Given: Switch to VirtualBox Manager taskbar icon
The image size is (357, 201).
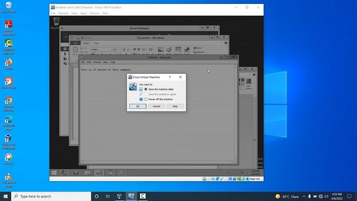Looking at the screenshot, I should click(119, 196).
